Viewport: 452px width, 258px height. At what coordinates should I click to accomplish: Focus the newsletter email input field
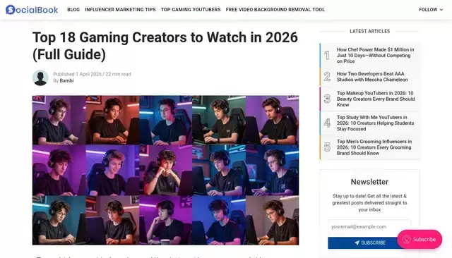pyautogui.click(x=369, y=227)
